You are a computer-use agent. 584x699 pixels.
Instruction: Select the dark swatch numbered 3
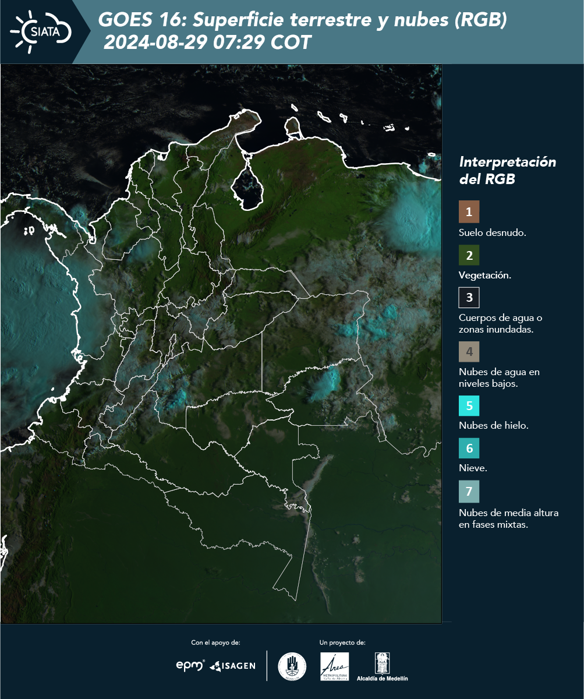pyautogui.click(x=469, y=298)
